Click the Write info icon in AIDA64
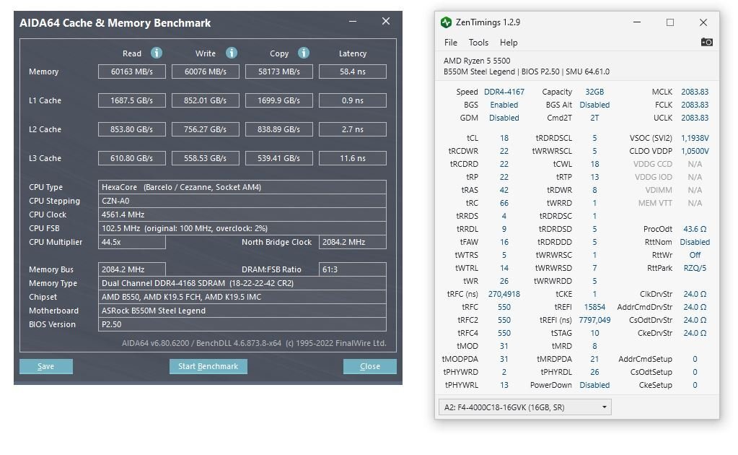This screenshot has height=455, width=738. pyautogui.click(x=231, y=53)
